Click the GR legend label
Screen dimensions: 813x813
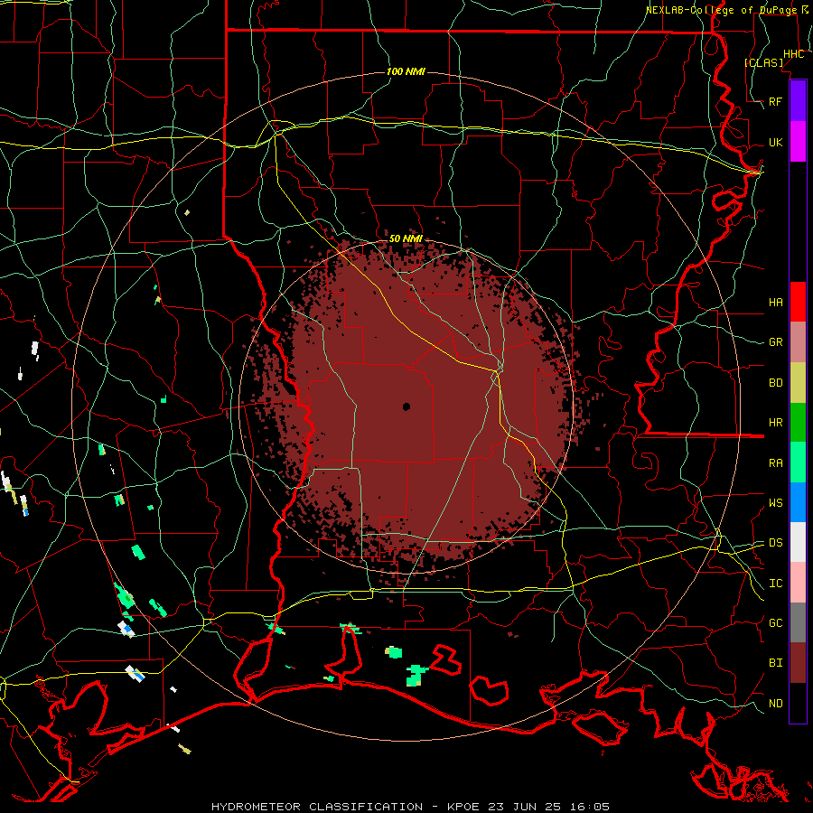pos(776,342)
